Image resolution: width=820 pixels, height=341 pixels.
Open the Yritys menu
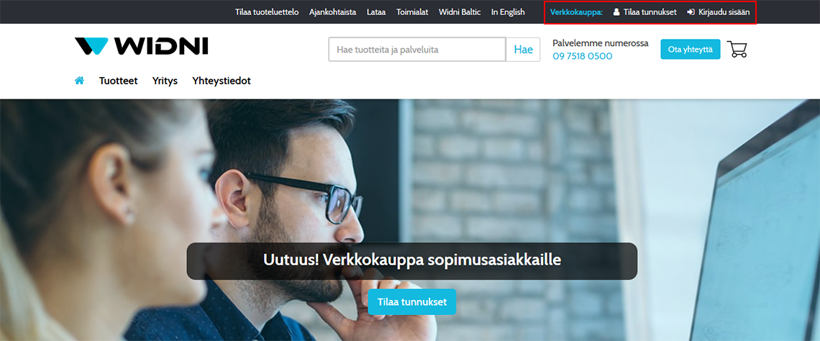point(165,81)
